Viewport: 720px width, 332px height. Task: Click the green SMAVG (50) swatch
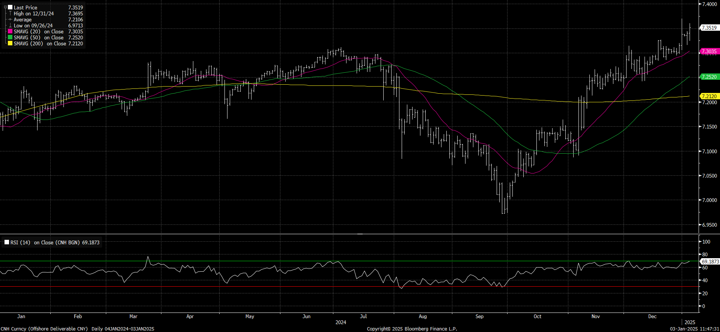click(10, 37)
